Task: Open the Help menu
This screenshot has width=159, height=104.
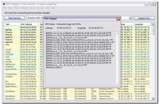Action: [x=53, y=8]
